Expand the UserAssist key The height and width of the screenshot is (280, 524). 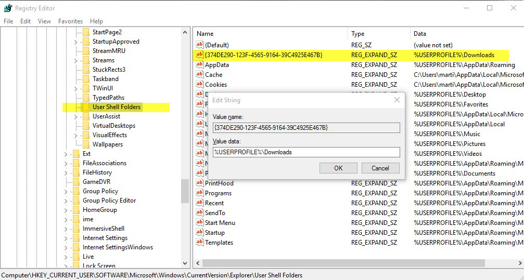point(76,116)
